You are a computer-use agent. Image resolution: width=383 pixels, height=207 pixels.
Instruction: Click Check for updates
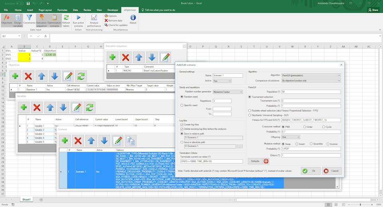[116, 25]
